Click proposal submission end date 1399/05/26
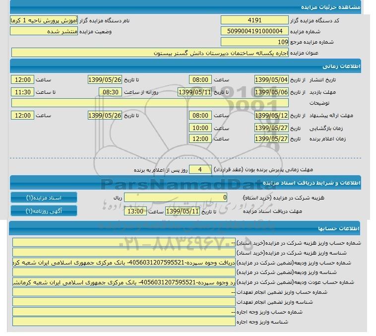 point(106,116)
